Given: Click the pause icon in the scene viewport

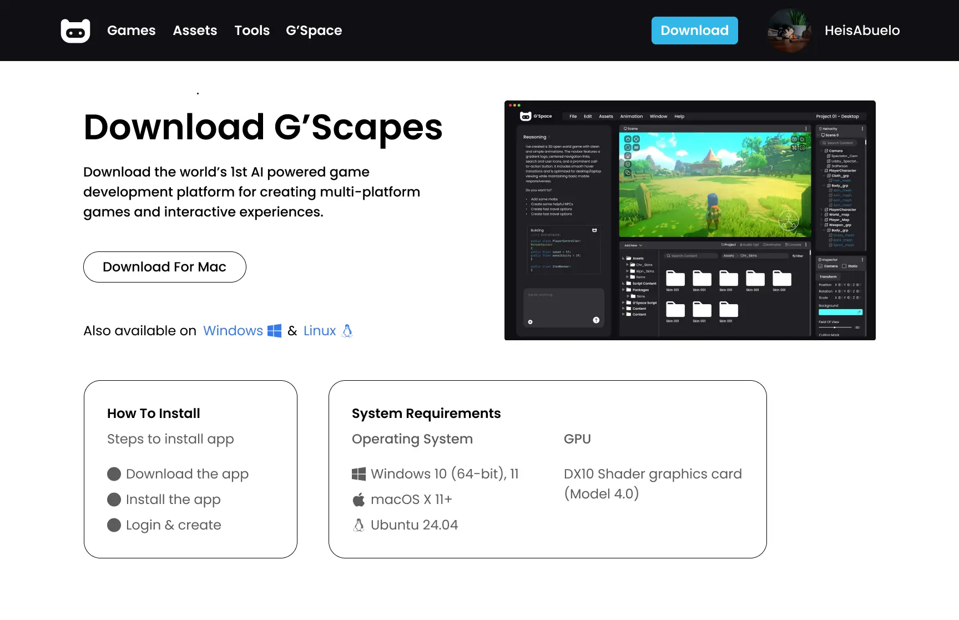Looking at the screenshot, I should (794, 139).
